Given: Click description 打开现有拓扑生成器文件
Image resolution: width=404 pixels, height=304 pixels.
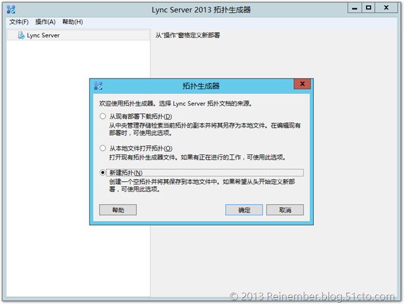Looking at the screenshot, I should pyautogui.click(x=198, y=157).
